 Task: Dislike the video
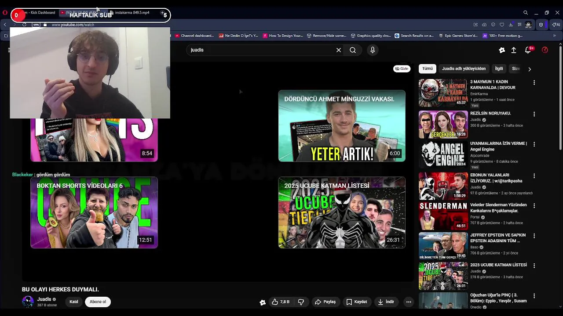(x=301, y=302)
